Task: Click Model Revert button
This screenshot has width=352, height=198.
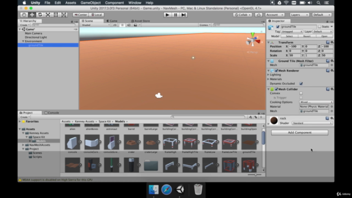Action: tap(307, 36)
